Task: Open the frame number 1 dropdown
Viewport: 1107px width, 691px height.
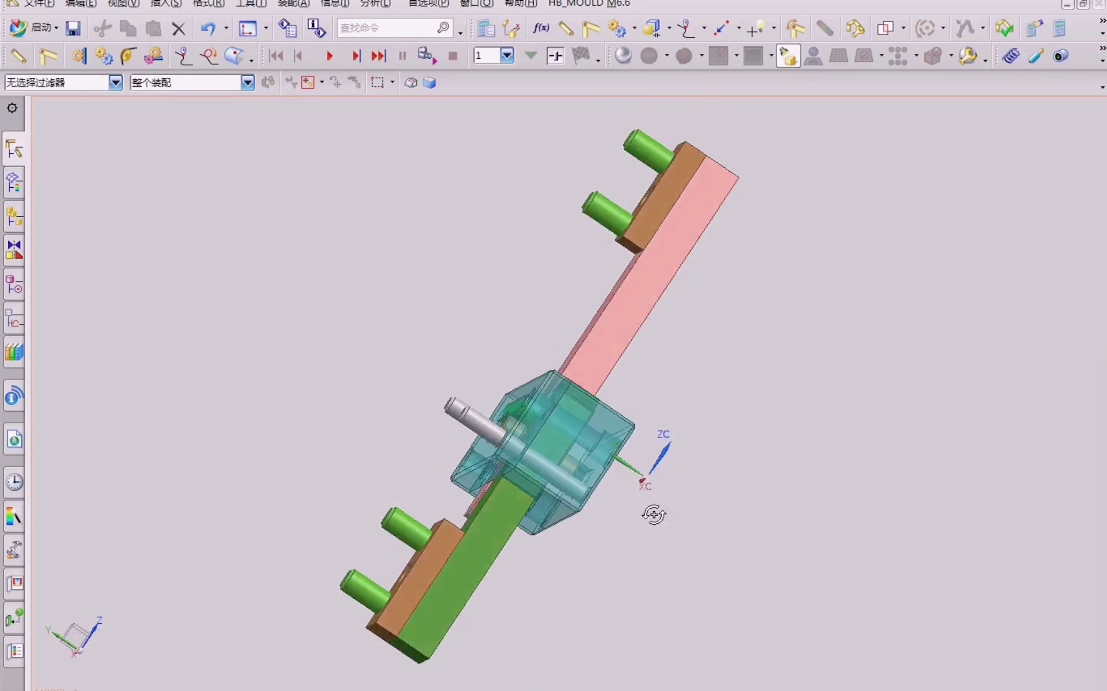Action: point(507,56)
